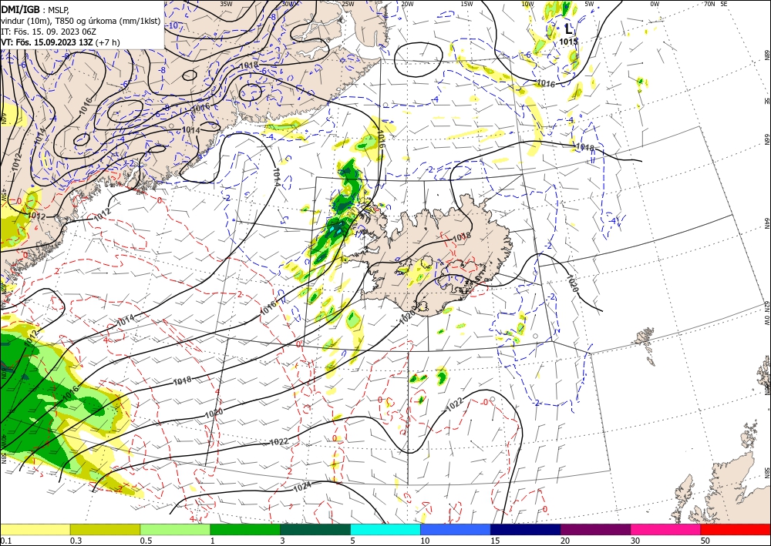This screenshot has width=771, height=546.
Task: Click the '25W' longitude label at top
Action: 348,4
